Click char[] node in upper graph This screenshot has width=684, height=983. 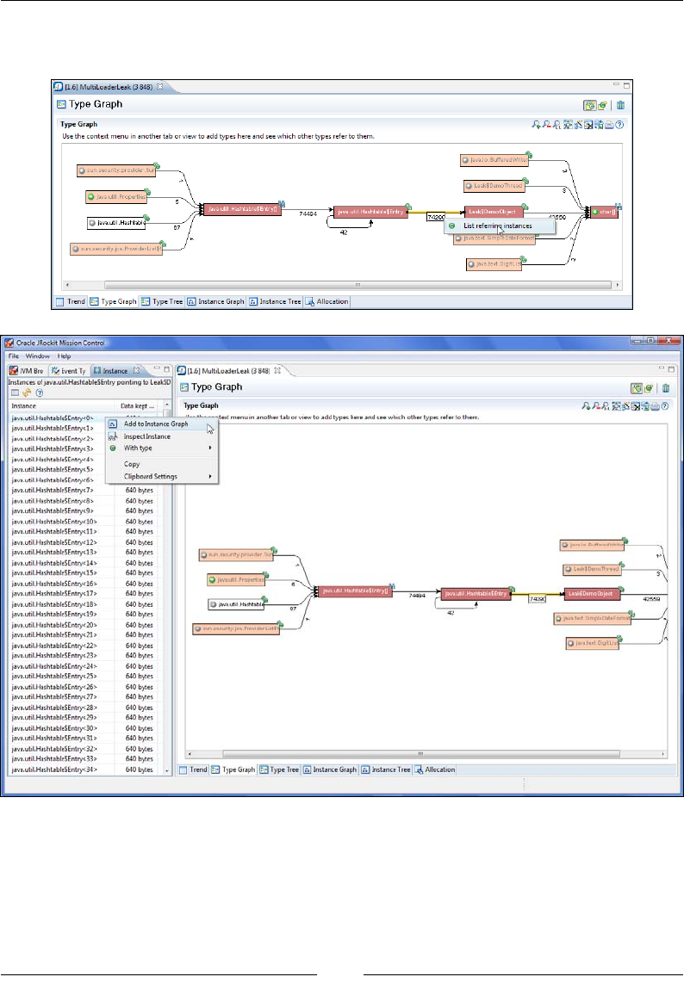(x=604, y=212)
